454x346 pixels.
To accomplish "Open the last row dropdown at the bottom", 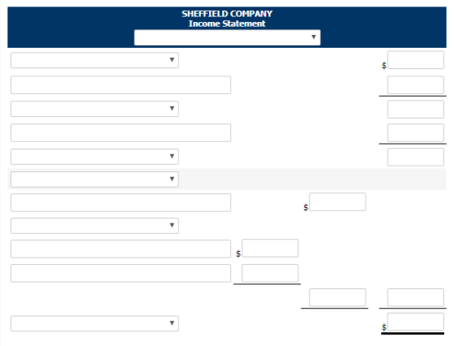I will [x=95, y=323].
